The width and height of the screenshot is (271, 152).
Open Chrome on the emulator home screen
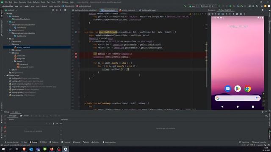[x=247, y=89]
